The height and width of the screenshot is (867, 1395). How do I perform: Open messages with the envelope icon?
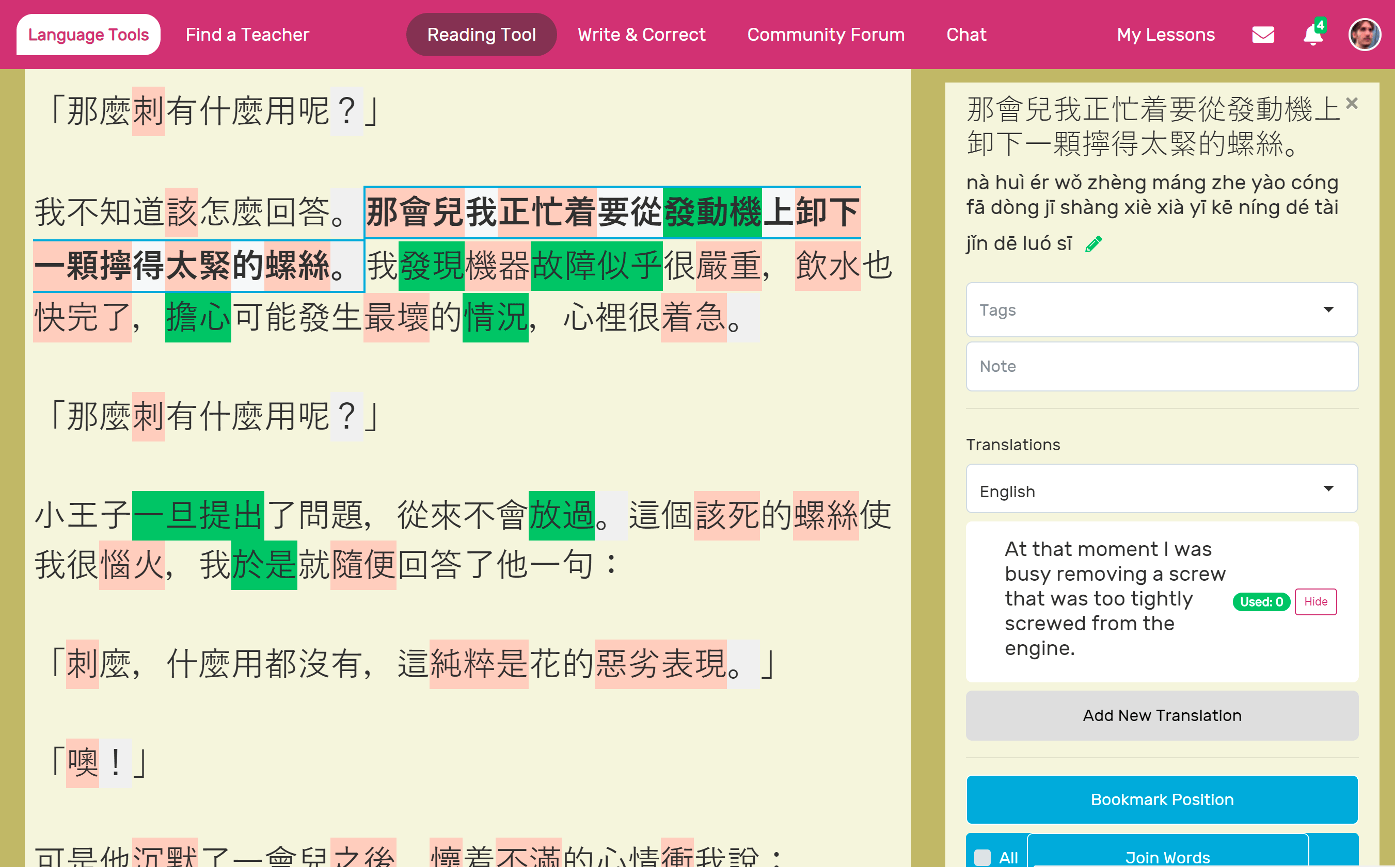(x=1262, y=34)
